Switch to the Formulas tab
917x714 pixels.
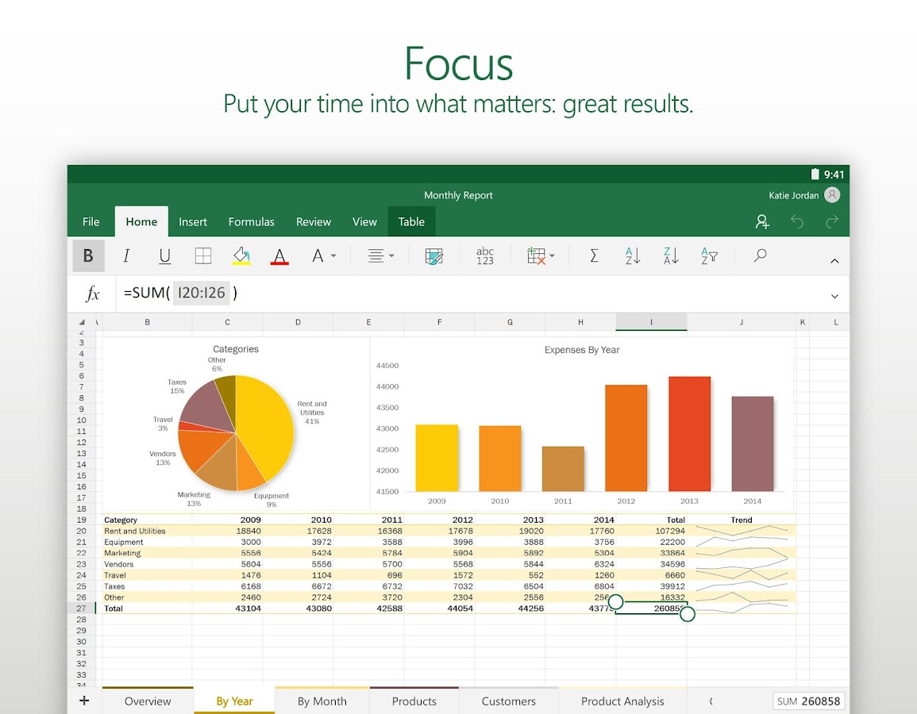click(x=252, y=221)
